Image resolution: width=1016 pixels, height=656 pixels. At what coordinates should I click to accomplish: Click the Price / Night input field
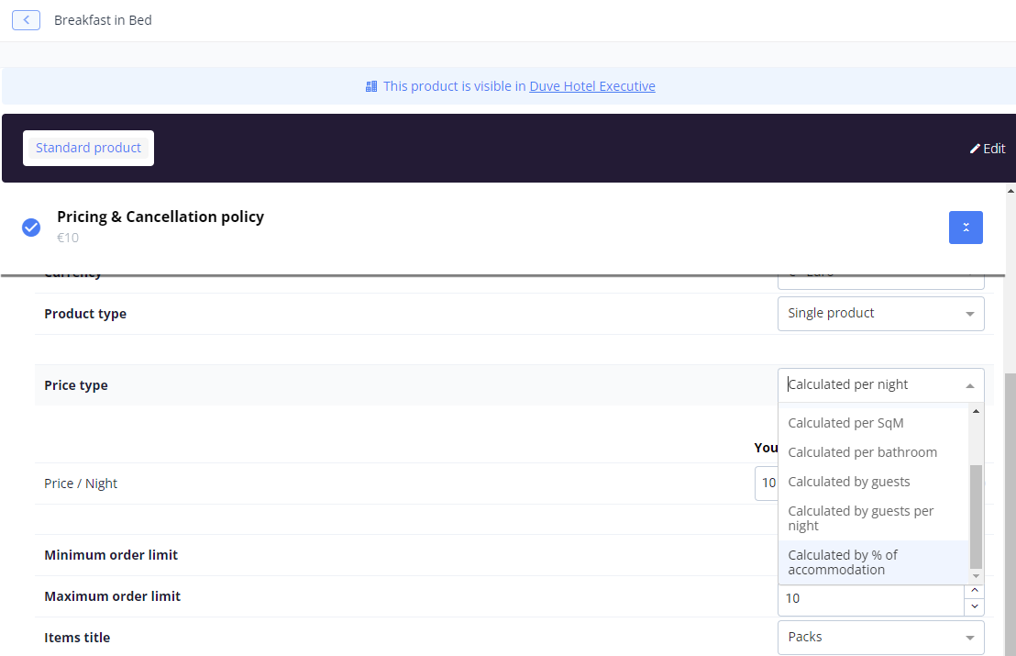(x=766, y=484)
